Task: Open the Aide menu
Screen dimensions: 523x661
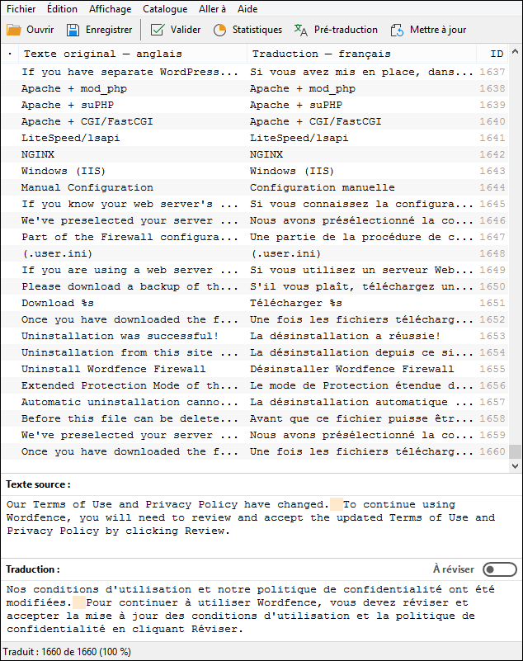Action: pyautogui.click(x=247, y=9)
